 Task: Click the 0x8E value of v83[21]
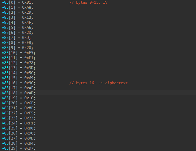[x=30, y=108]
